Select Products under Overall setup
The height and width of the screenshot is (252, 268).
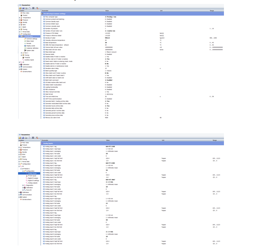tap(27, 58)
